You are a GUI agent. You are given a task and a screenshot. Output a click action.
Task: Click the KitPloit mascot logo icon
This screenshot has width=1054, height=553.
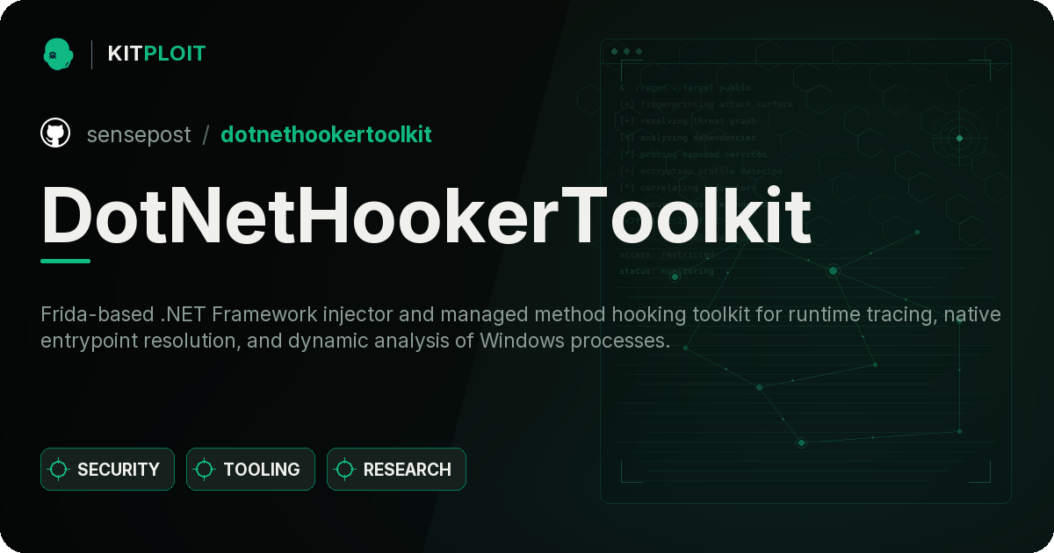pyautogui.click(x=58, y=54)
